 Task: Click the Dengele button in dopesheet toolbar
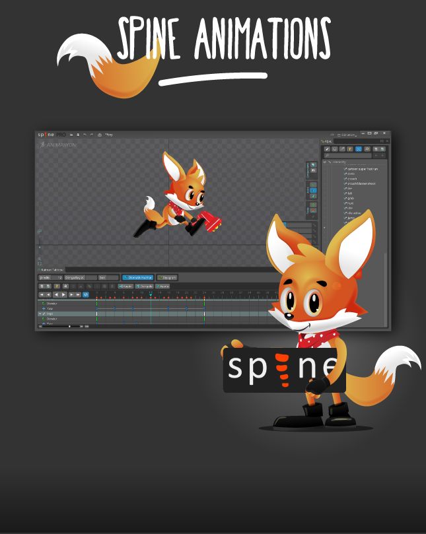[145, 286]
